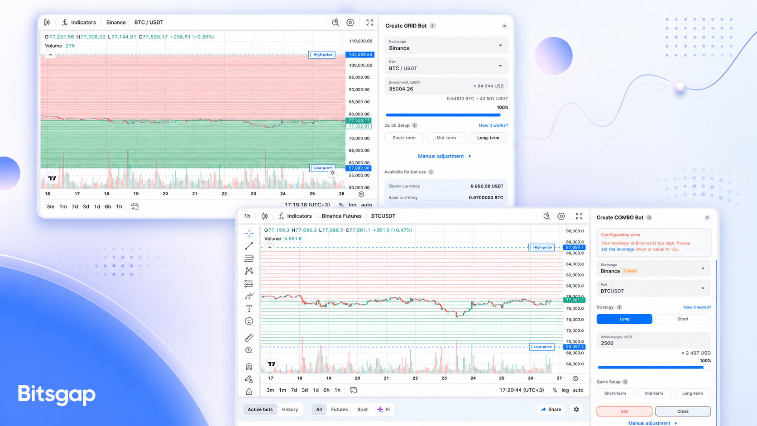Toggle log scale in COMBO chart
Image resolution: width=757 pixels, height=426 pixels.
(x=565, y=390)
